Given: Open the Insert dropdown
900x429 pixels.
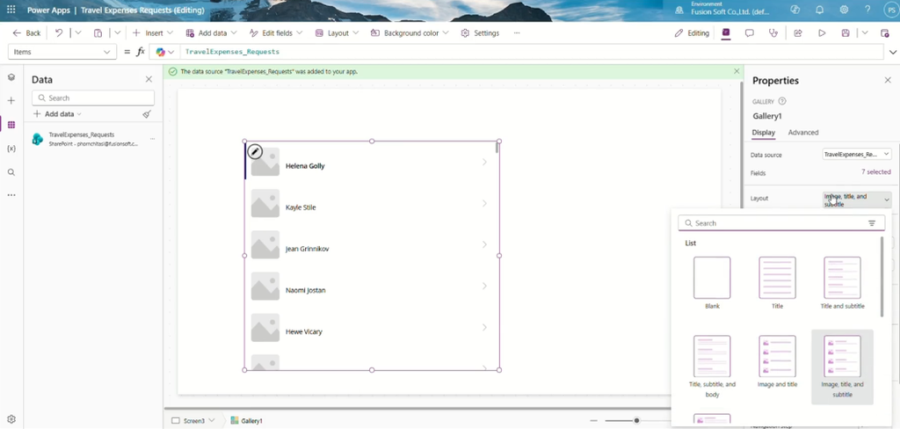Looking at the screenshot, I should pyautogui.click(x=153, y=33).
